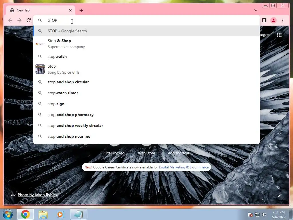Click the customize page pencil icon
293x220 pixels.
280,195
